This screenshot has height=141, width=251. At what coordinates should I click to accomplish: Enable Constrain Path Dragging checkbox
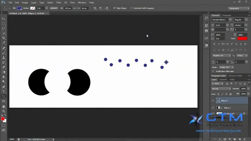[132, 8]
